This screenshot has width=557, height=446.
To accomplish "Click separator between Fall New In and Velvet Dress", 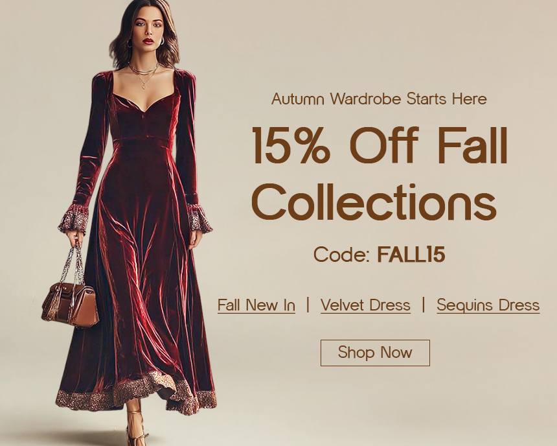I will (x=308, y=305).
